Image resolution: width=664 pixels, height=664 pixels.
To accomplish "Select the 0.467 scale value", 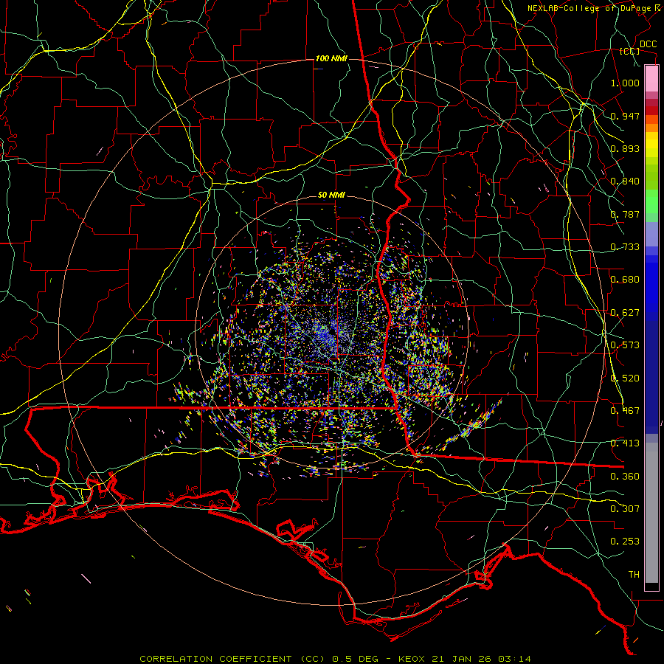I will pos(625,411).
